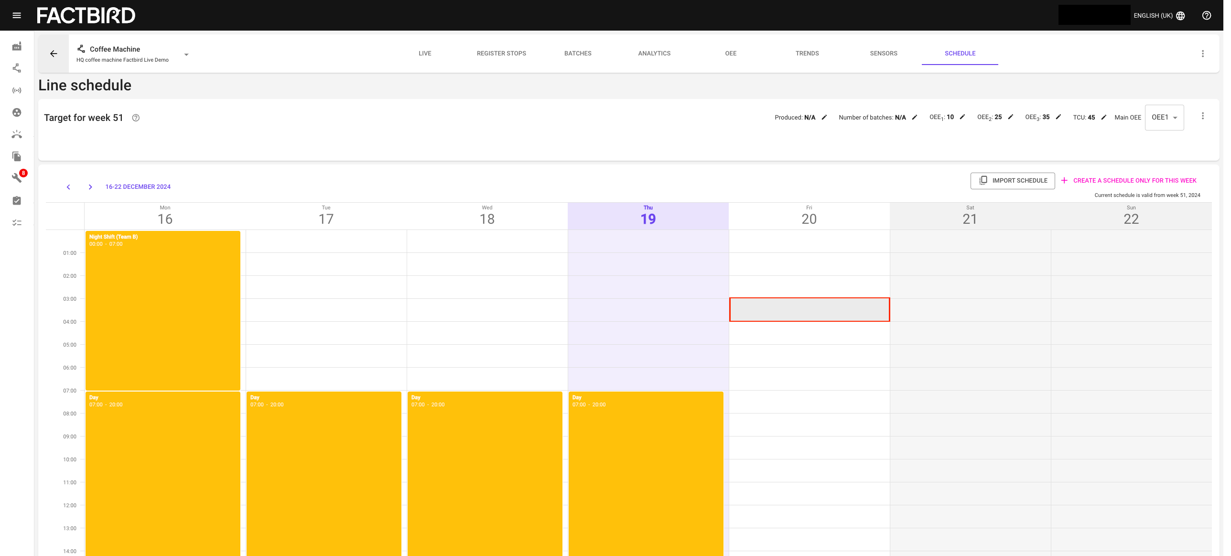
Task: Edit the Number of batches target
Action: tap(915, 117)
